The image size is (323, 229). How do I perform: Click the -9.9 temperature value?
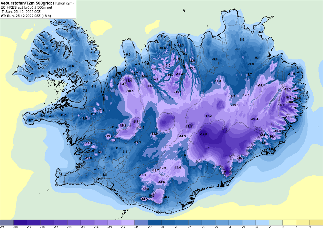(x=251, y=64)
